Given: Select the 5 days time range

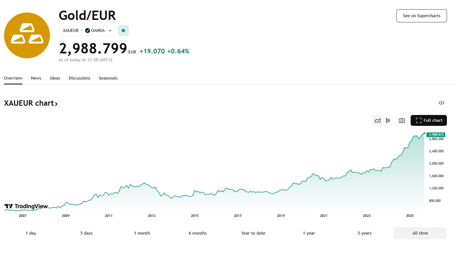Looking at the screenshot, I should coord(86,233).
